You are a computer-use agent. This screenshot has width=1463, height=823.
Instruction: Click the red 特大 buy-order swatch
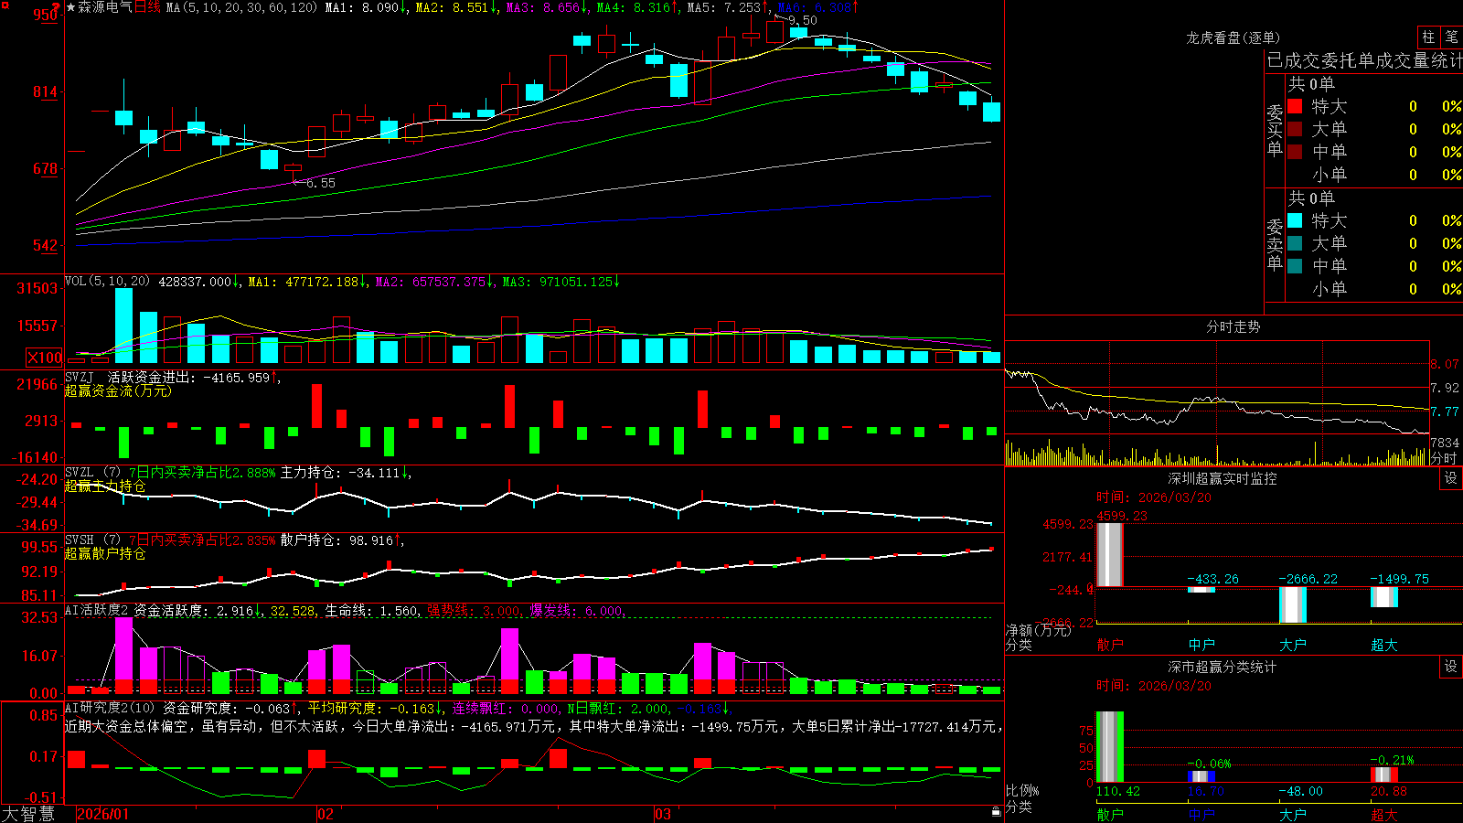click(x=1295, y=106)
